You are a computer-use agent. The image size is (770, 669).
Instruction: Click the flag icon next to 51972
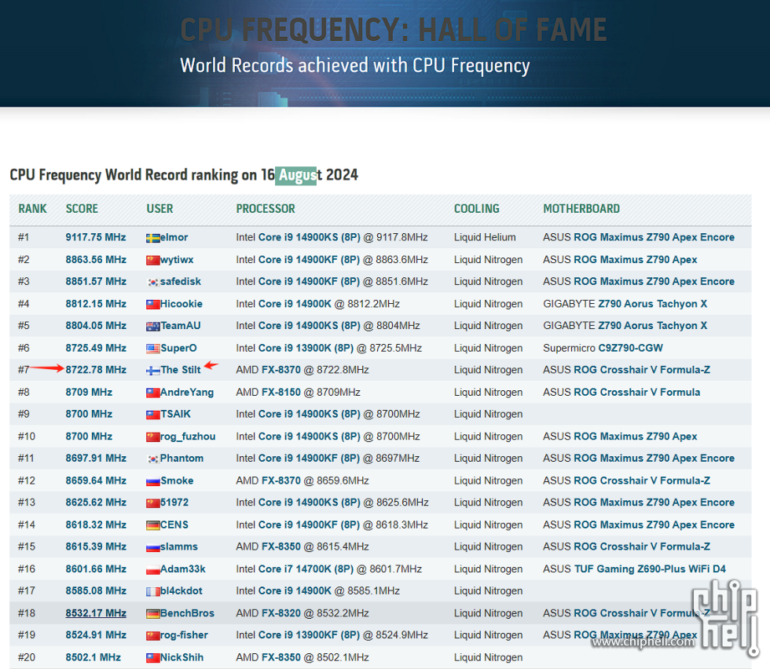[152, 503]
